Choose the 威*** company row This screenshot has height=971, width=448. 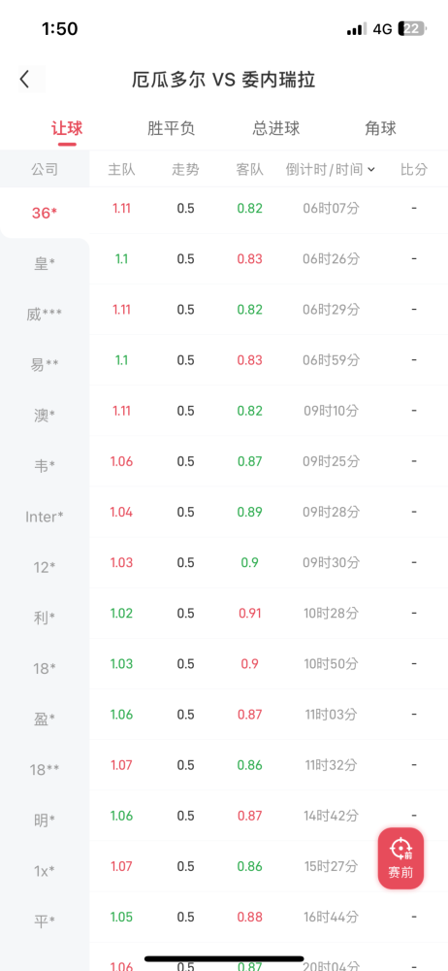coord(45,314)
